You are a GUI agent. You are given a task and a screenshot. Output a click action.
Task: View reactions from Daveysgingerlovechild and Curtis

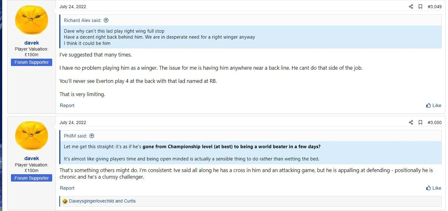102,201
